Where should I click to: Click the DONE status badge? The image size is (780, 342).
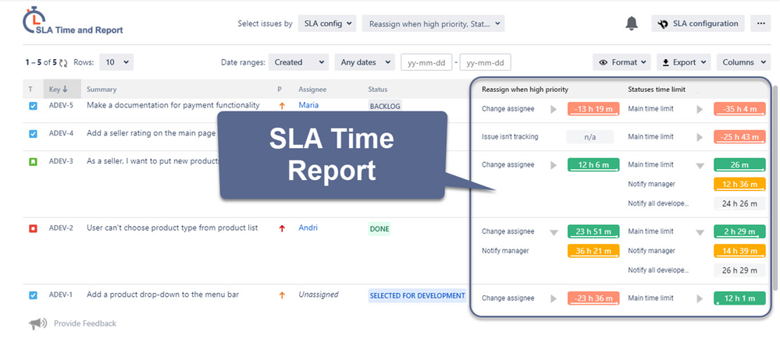coord(379,229)
